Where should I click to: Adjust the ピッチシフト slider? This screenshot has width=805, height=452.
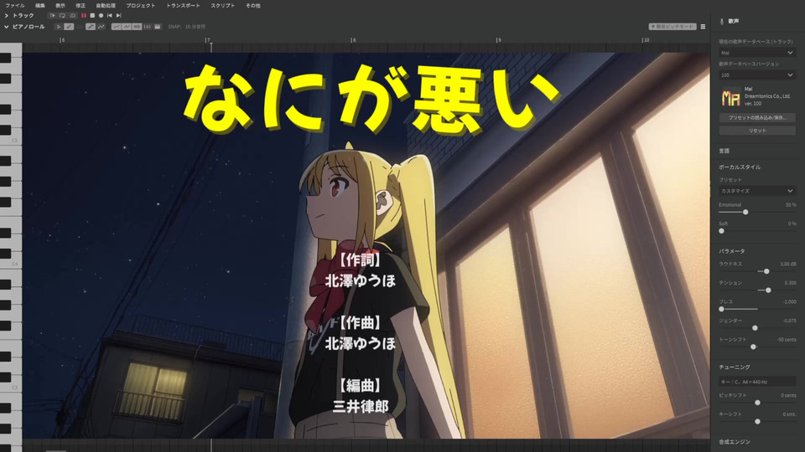tap(757, 403)
